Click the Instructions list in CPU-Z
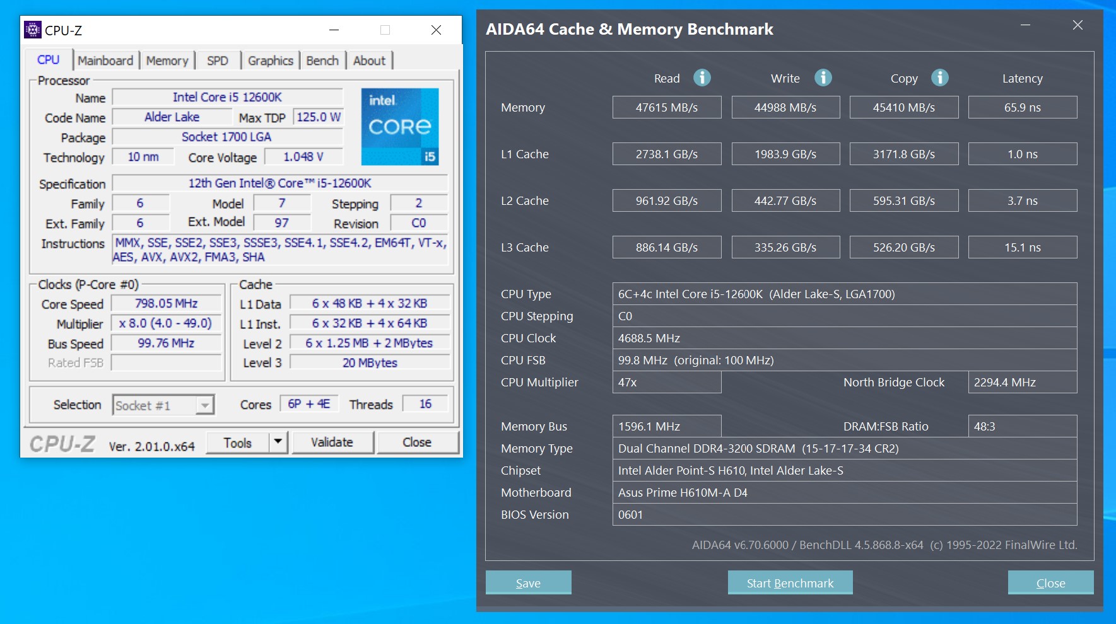Image resolution: width=1116 pixels, height=624 pixels. (x=279, y=250)
